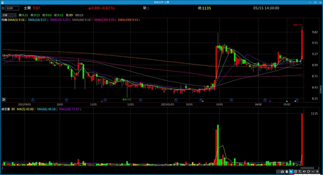Click the print chart icon
The width and height of the screenshot is (323, 175).
[282, 172]
